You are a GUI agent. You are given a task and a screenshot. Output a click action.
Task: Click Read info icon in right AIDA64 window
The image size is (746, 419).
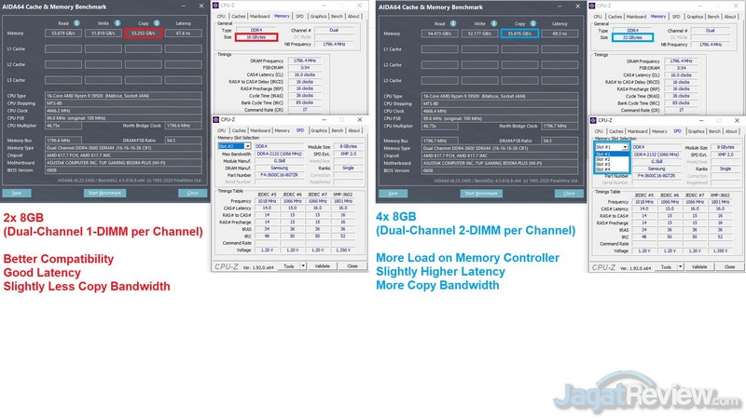pos(453,23)
